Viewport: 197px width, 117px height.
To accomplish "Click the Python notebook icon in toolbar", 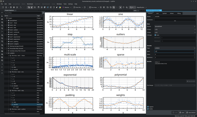I will pos(60,7).
